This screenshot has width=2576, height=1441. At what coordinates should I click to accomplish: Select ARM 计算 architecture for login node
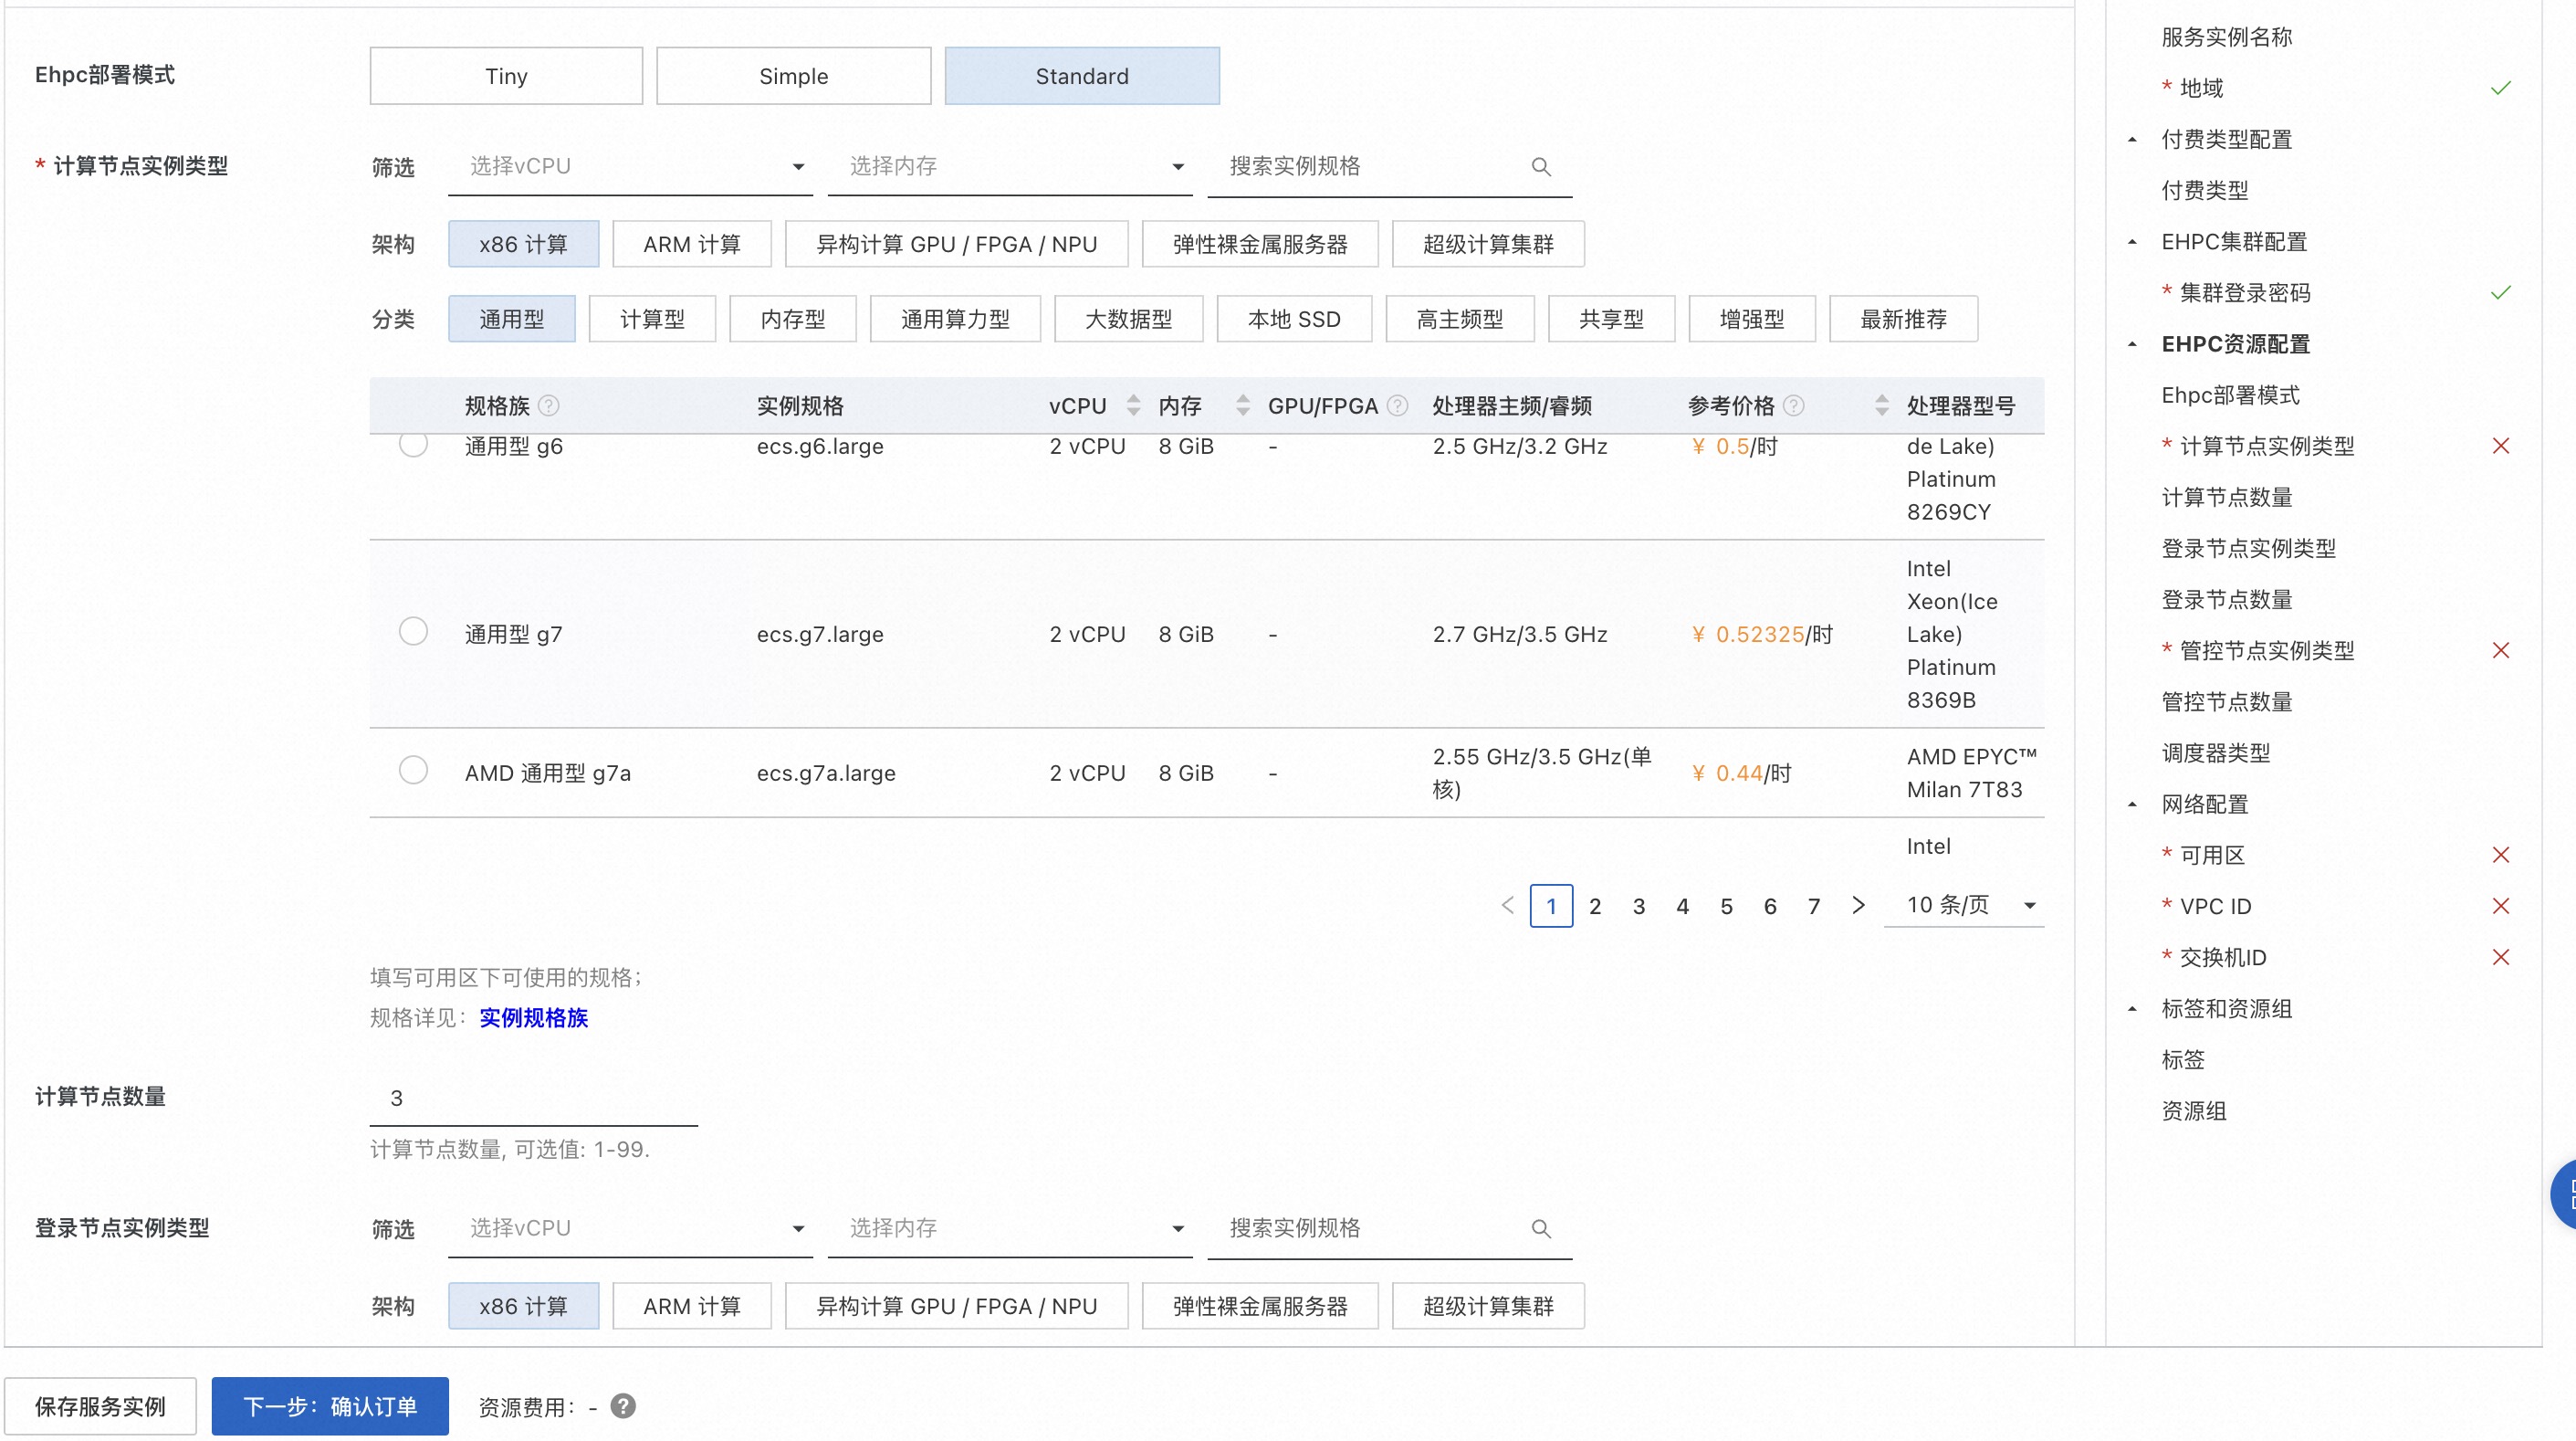pos(692,1306)
